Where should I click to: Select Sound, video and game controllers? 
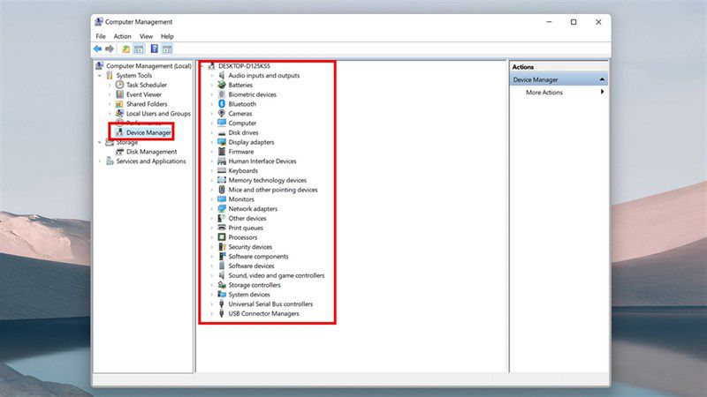pos(277,275)
